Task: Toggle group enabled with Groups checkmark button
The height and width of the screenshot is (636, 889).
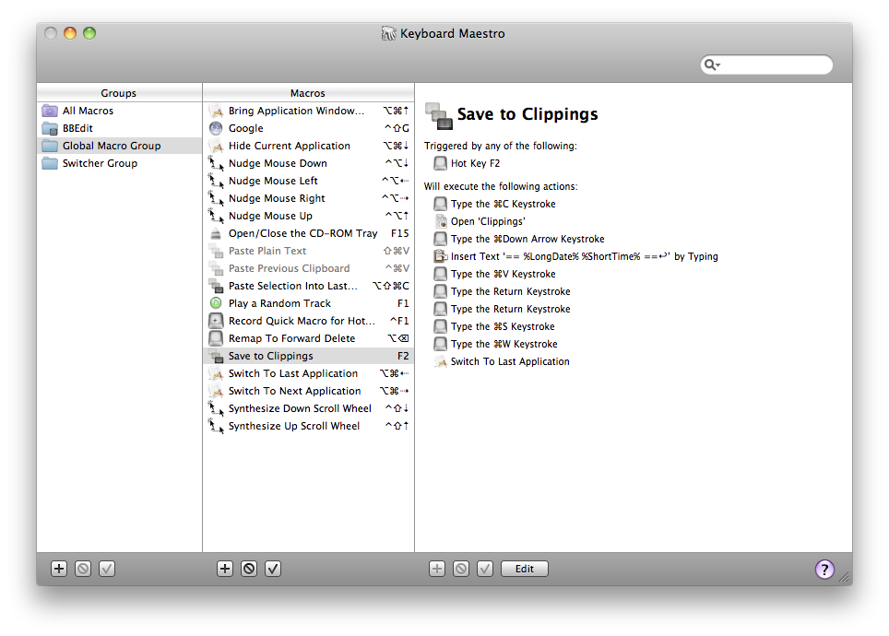Action: [x=107, y=569]
